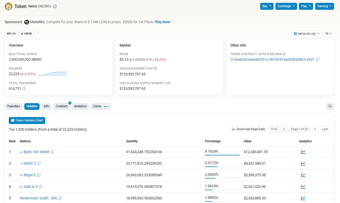This screenshot has width=340, height=203.
Task: Copy the Gate.io 5 address
Action: 41,187
